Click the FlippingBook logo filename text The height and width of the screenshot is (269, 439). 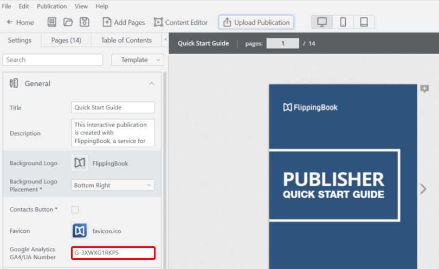tap(111, 163)
